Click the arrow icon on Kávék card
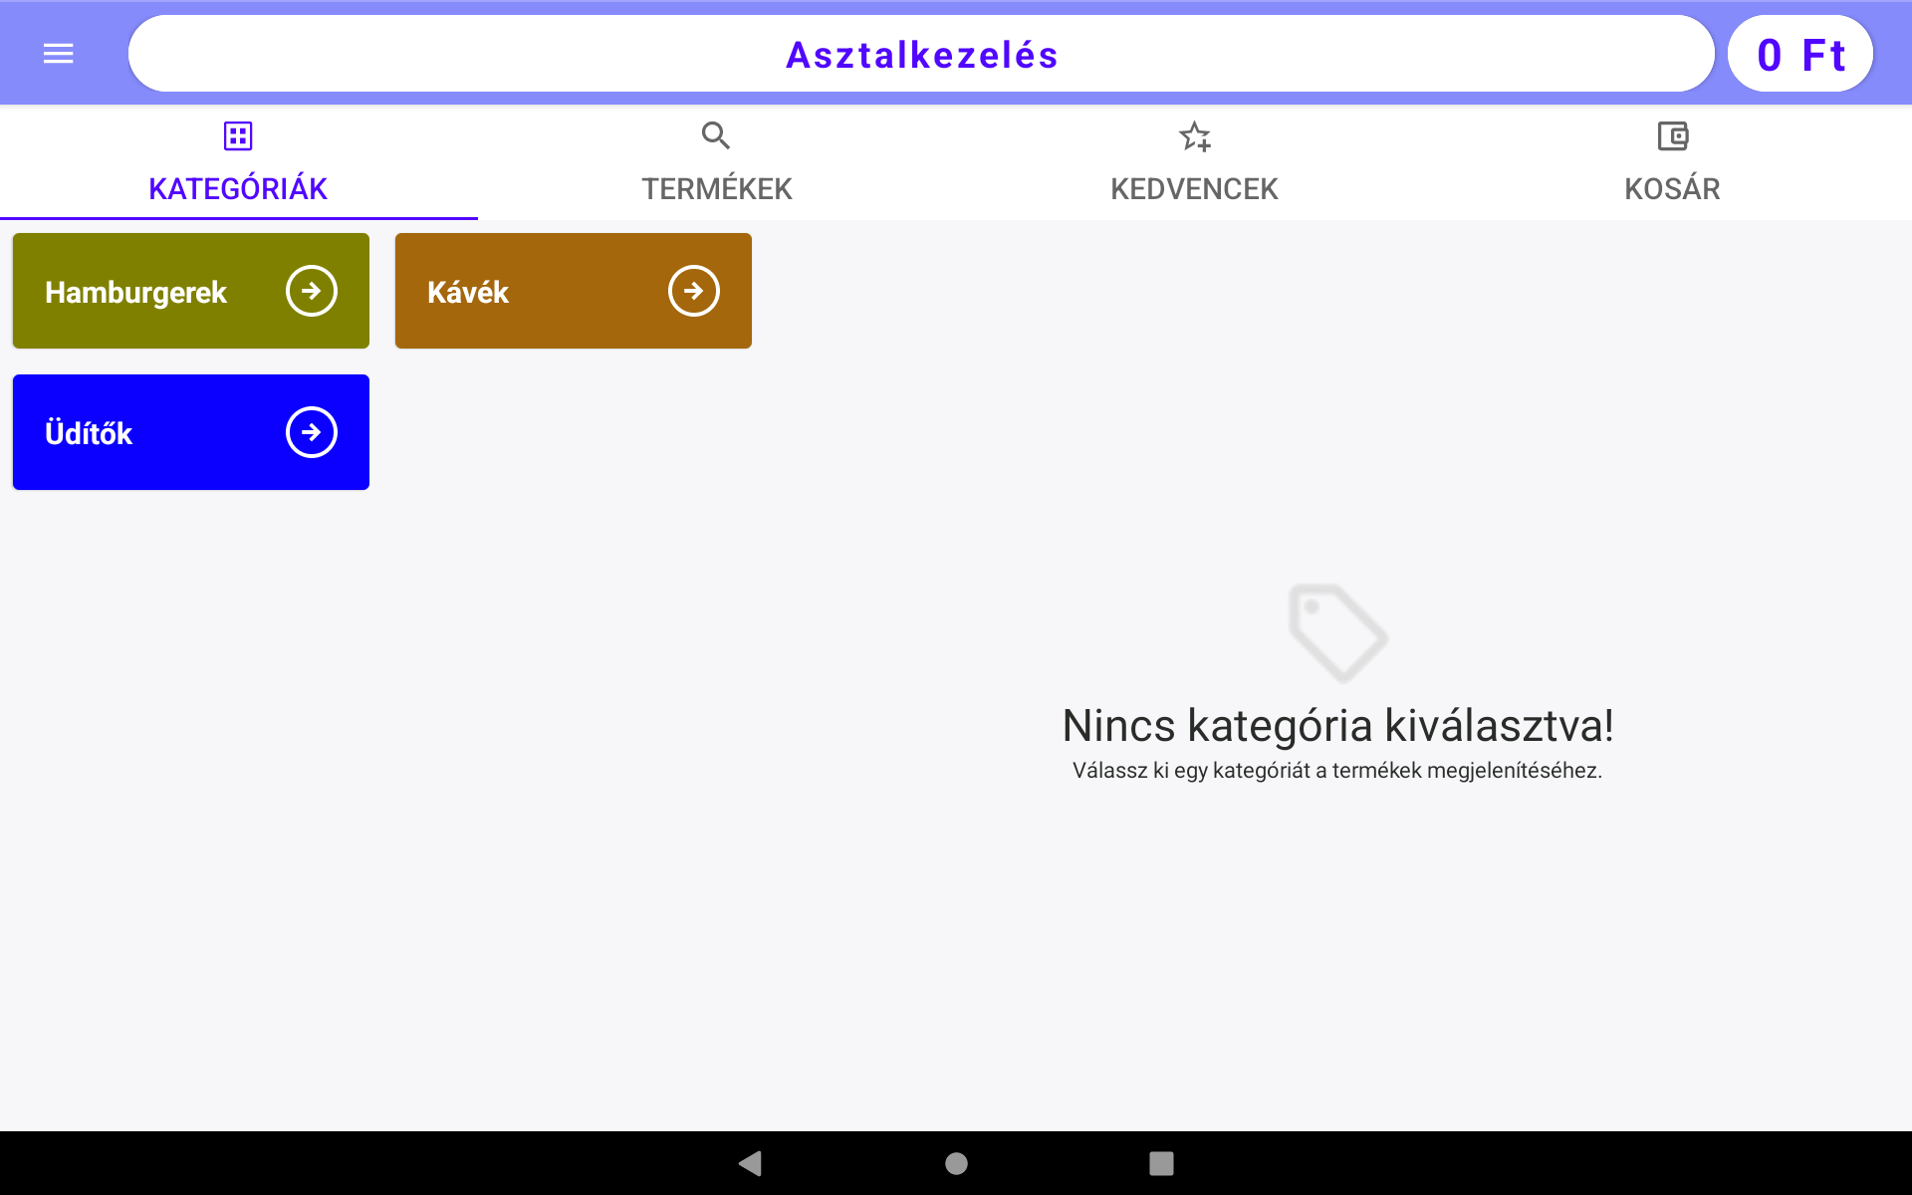This screenshot has height=1195, width=1912. (694, 290)
